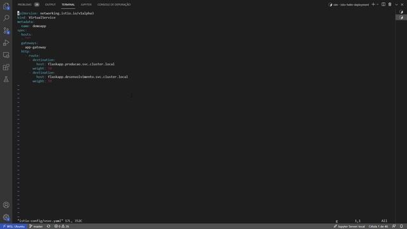
Task: Select the TERMINAL tab
Action: [x=68, y=4]
